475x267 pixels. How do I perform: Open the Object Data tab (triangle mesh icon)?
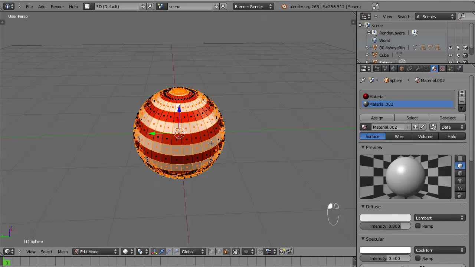point(426,69)
